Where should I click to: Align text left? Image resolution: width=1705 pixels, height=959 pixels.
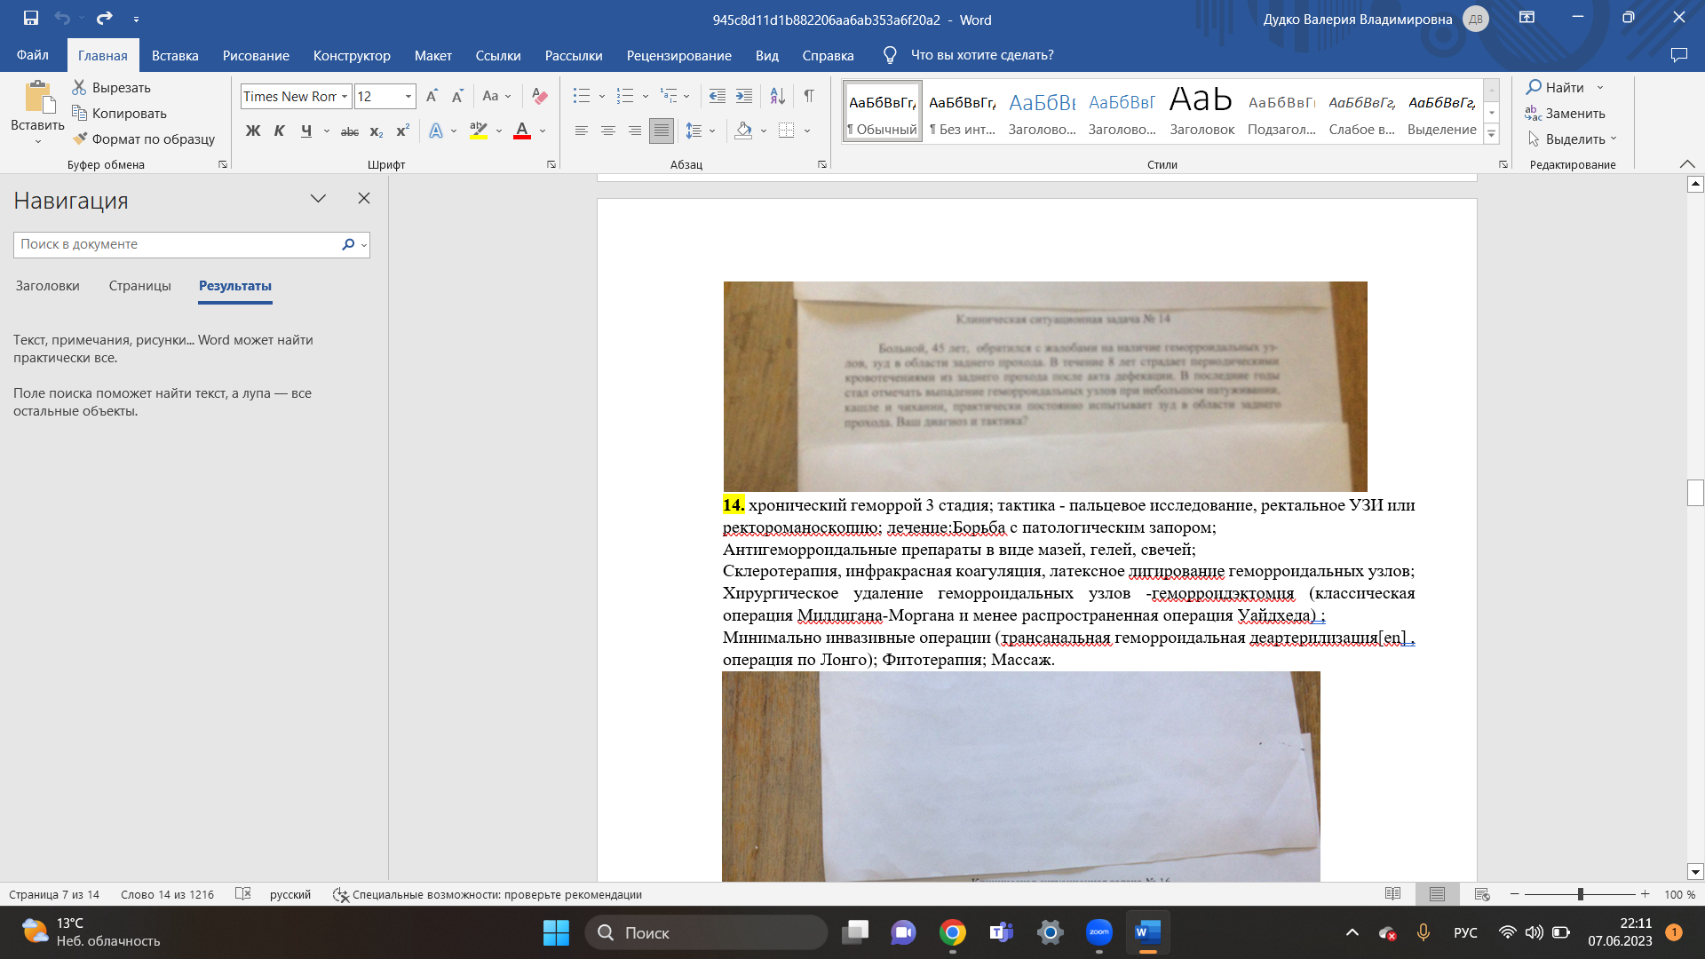click(582, 131)
